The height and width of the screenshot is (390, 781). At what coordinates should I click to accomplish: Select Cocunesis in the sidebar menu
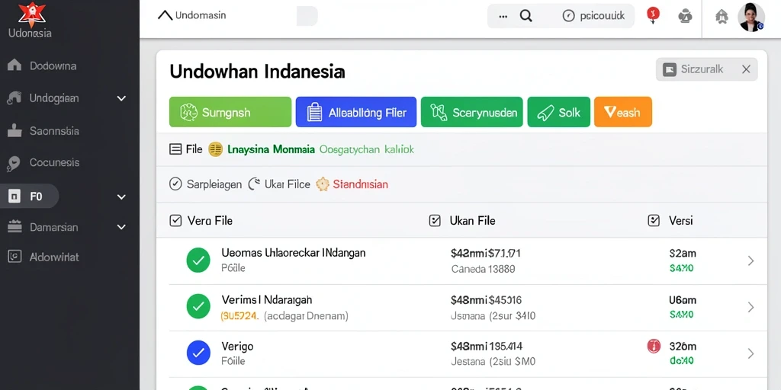coord(54,163)
